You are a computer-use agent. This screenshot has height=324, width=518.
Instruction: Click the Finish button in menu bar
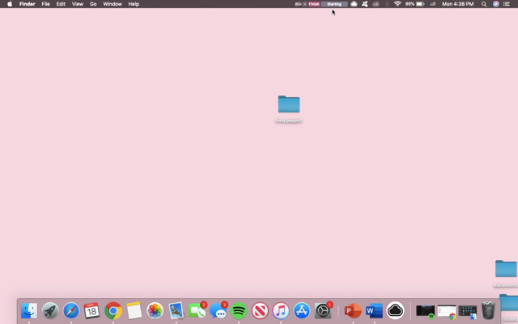click(314, 4)
